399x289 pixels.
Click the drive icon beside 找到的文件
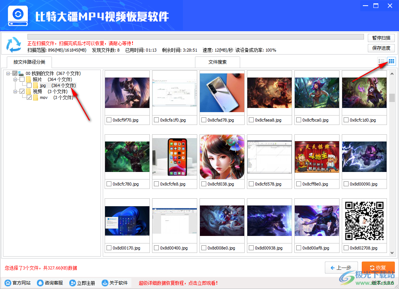21,73
